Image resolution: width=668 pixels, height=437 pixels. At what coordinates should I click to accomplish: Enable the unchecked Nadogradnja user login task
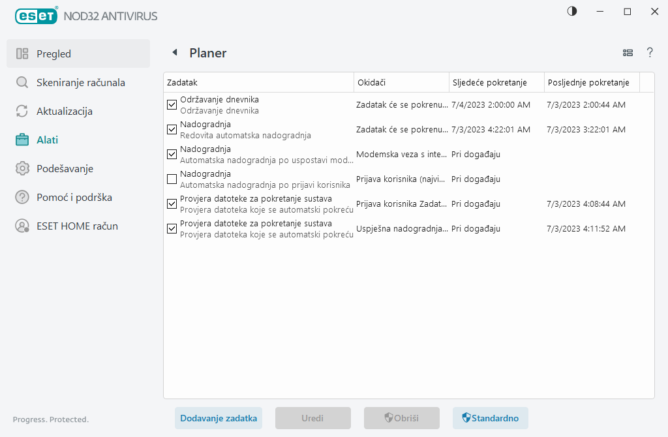[172, 179]
